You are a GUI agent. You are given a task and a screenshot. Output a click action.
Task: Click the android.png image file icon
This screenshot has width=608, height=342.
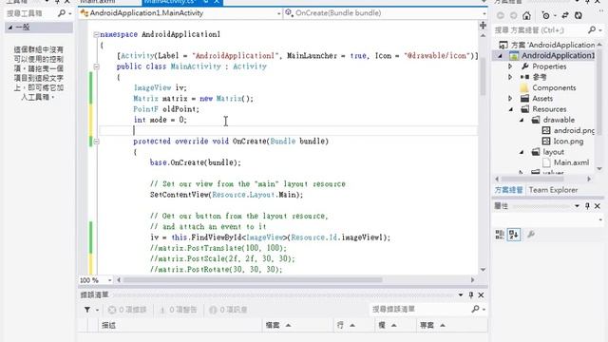(x=546, y=130)
